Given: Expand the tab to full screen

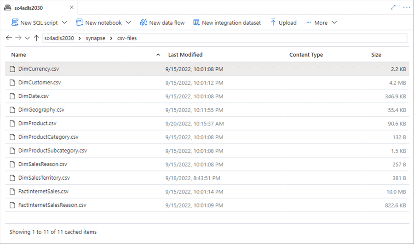Looking at the screenshot, I should (x=393, y=7).
